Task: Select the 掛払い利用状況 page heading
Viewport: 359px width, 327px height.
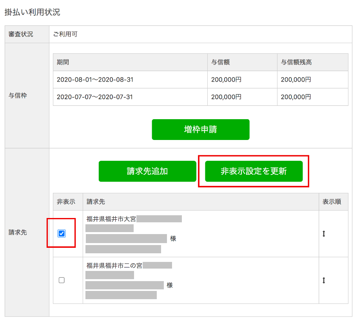Action: (32, 12)
